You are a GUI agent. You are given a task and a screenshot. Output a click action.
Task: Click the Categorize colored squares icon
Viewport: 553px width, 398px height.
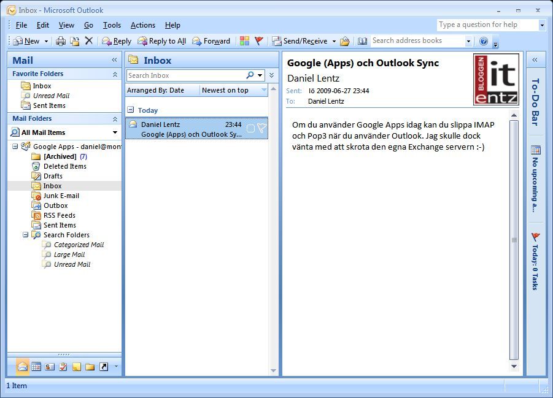[x=244, y=41]
